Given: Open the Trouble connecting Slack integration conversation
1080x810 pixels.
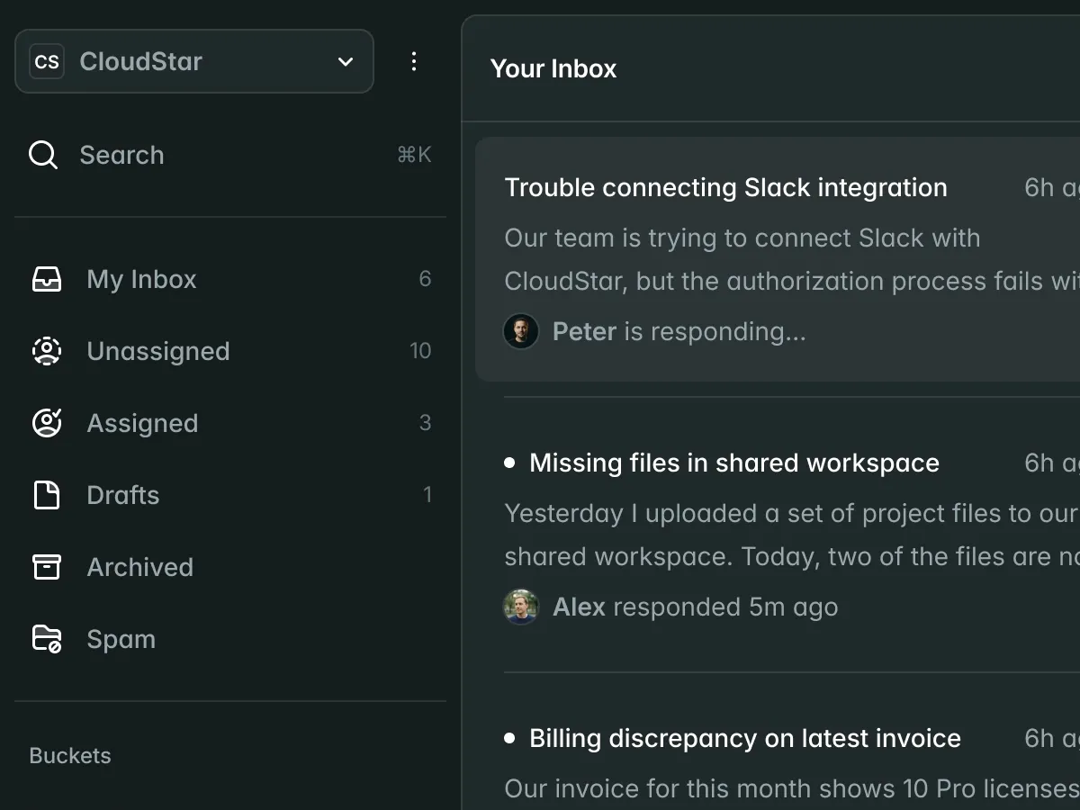Looking at the screenshot, I should tap(725, 188).
